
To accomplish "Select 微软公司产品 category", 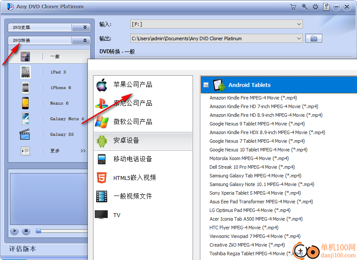I will [133, 122].
